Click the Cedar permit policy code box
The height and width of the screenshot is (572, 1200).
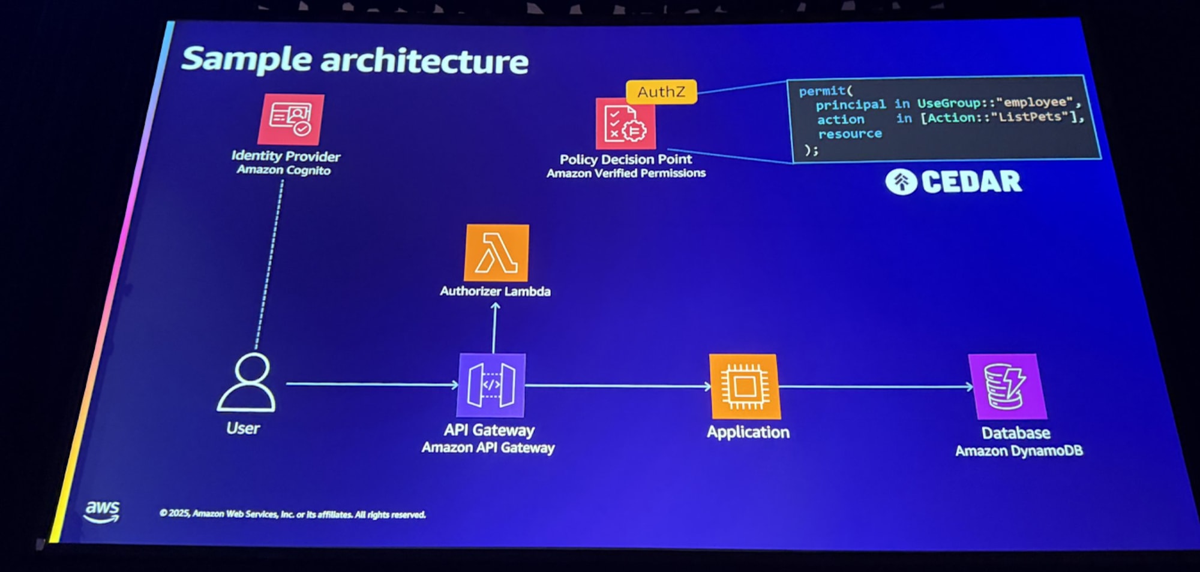coord(943,119)
